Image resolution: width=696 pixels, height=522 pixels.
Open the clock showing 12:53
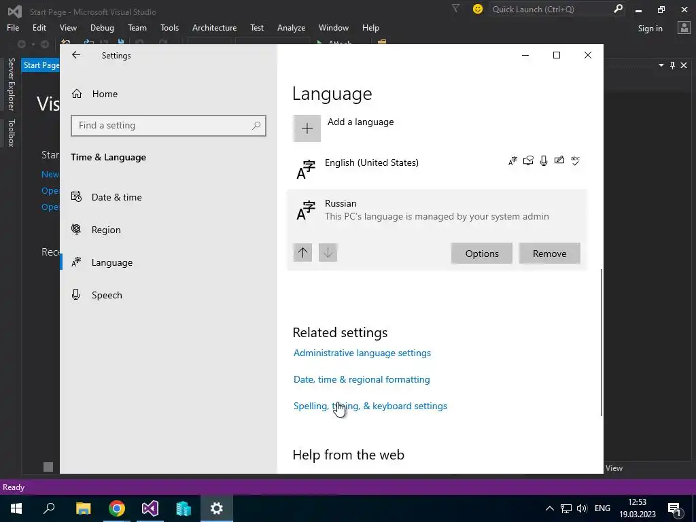click(638, 508)
